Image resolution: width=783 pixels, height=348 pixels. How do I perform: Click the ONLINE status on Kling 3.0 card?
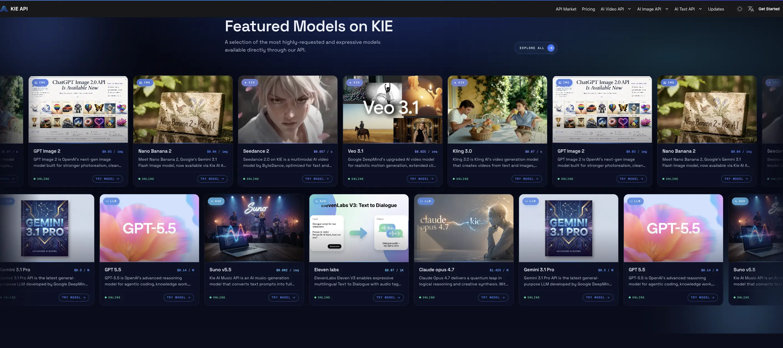click(461, 179)
